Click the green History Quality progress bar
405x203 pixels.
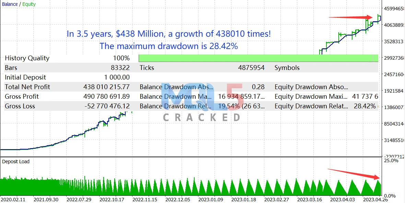click(x=258, y=58)
